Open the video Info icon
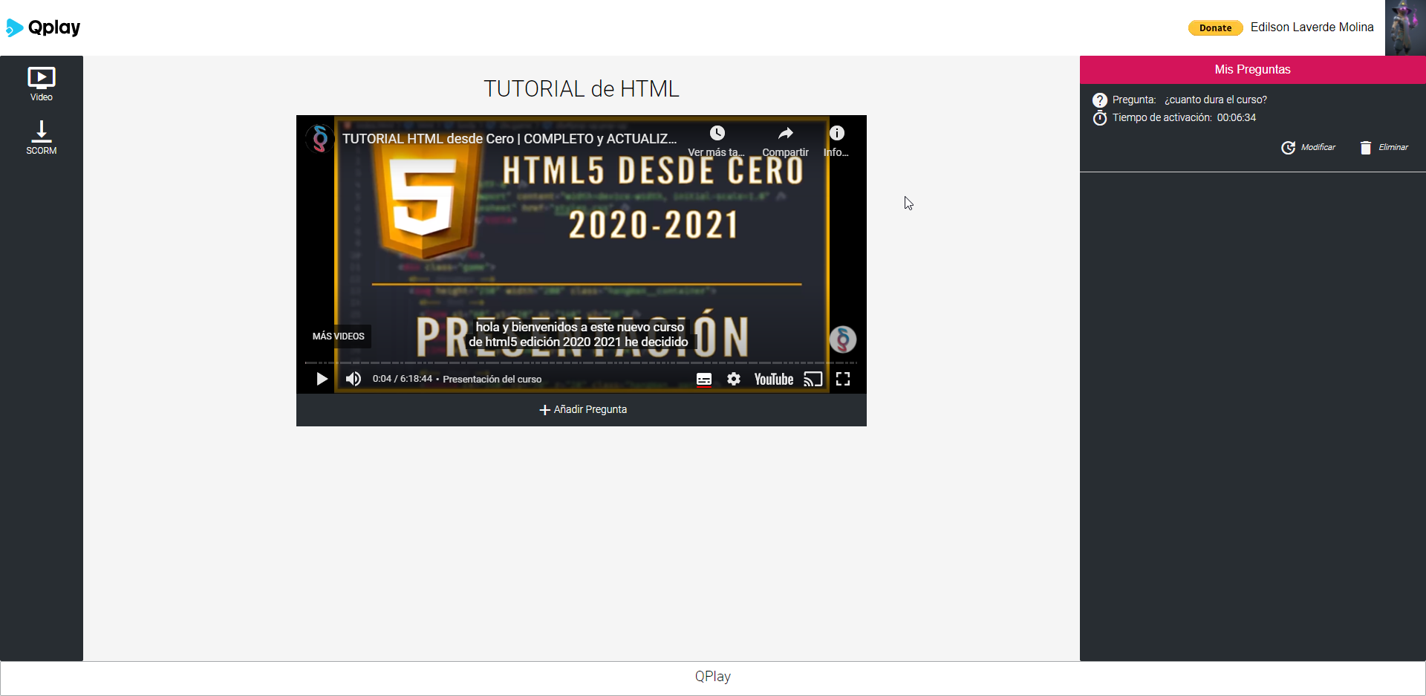Screen dimensions: 1426x696 click(x=837, y=134)
